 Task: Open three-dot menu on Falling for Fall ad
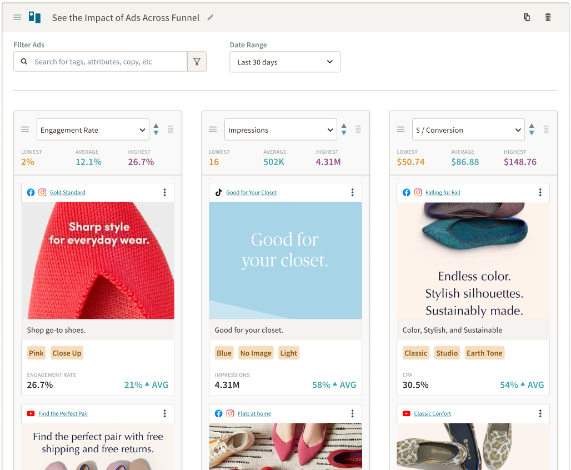[540, 192]
